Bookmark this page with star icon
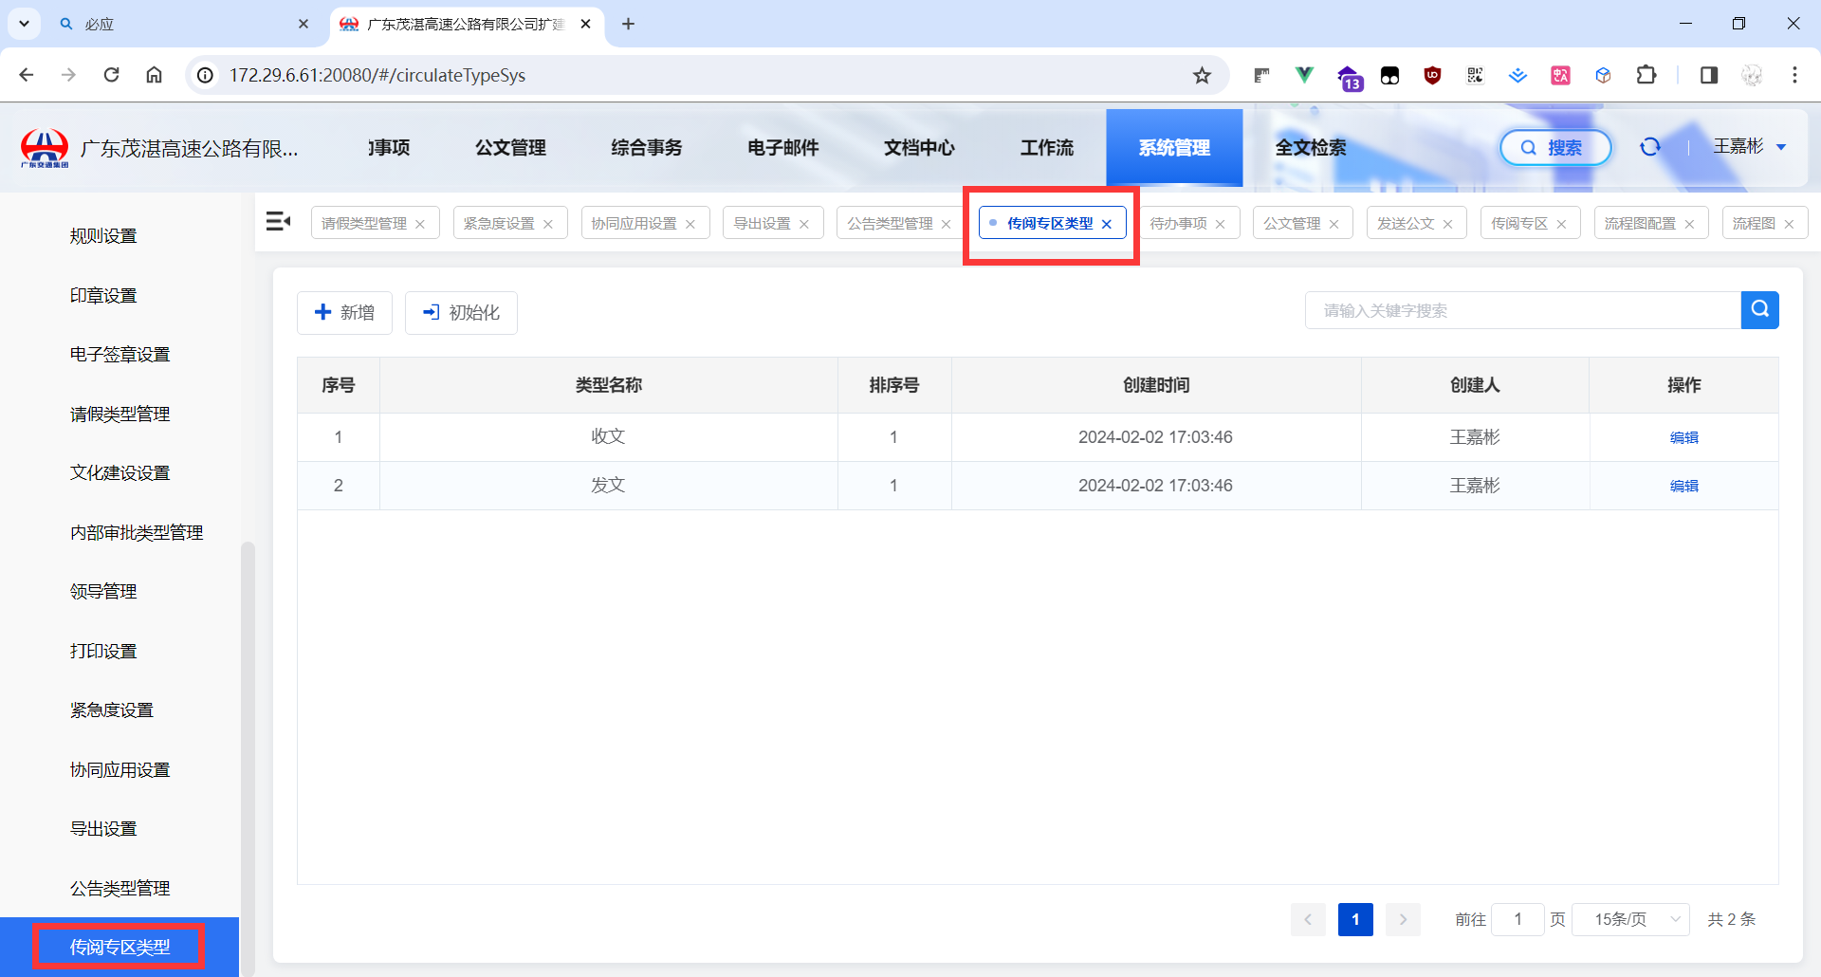 coord(1202,75)
